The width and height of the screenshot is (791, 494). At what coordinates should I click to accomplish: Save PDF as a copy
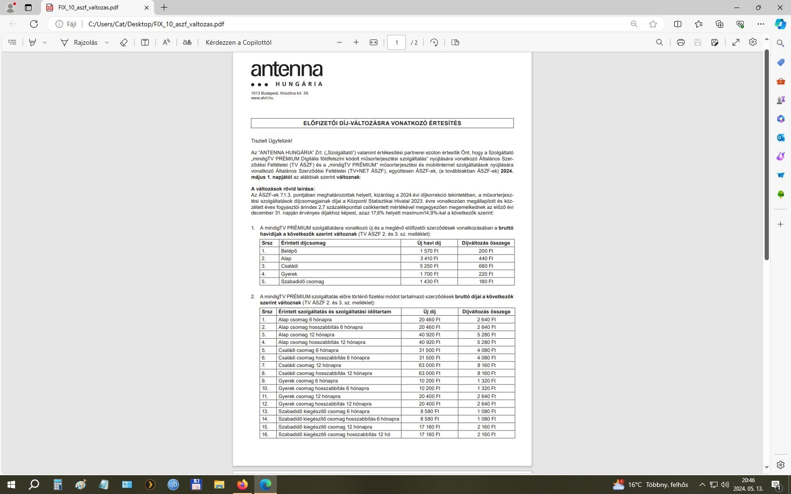point(715,42)
